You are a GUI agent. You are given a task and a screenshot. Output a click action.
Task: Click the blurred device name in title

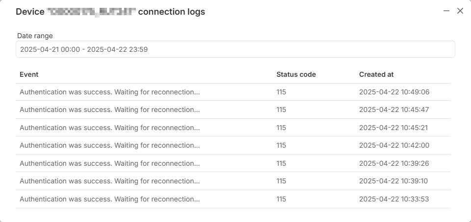(x=91, y=12)
